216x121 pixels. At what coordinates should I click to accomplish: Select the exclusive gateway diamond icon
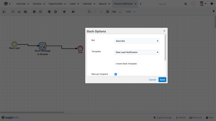point(49,12)
